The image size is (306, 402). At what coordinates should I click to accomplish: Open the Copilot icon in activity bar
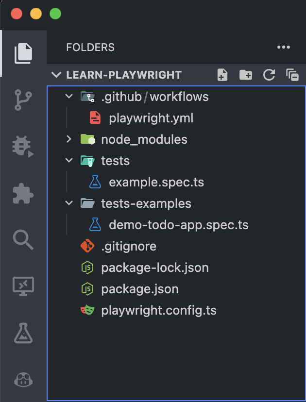[x=23, y=379]
